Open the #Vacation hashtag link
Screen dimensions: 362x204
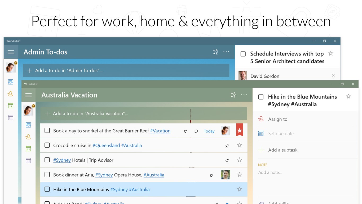(160, 131)
